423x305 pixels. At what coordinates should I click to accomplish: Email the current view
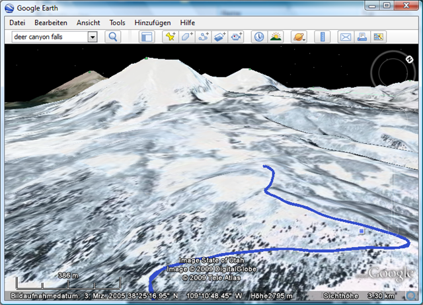[345, 37]
